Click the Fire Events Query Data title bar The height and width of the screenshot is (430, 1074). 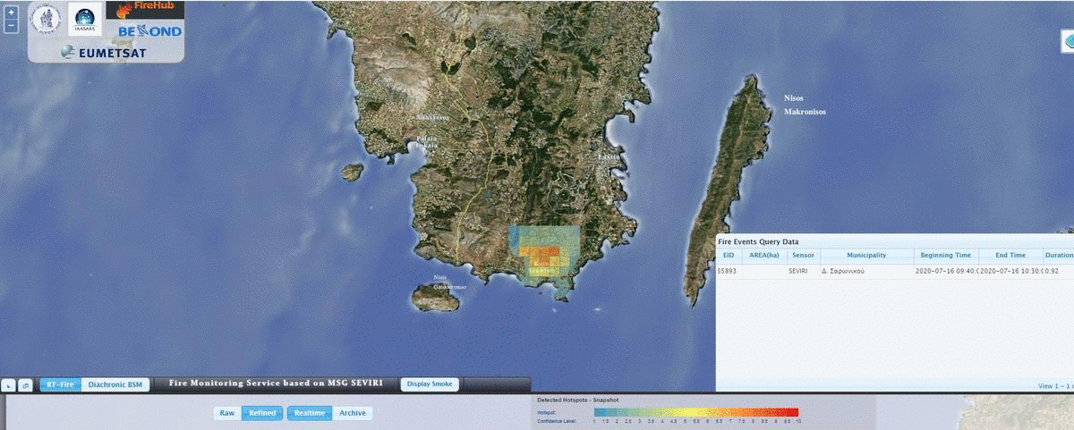(895, 241)
